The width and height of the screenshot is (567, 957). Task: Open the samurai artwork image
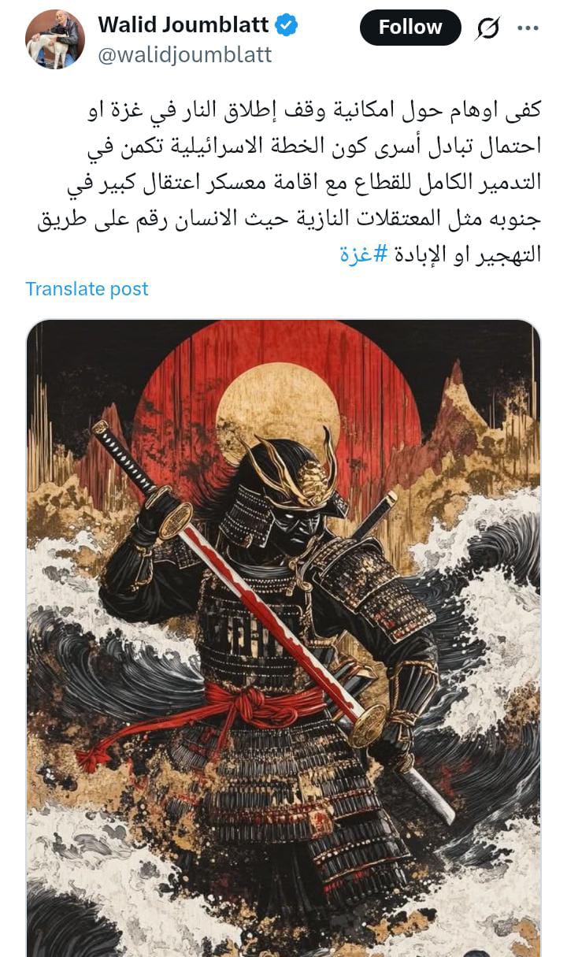(283, 638)
